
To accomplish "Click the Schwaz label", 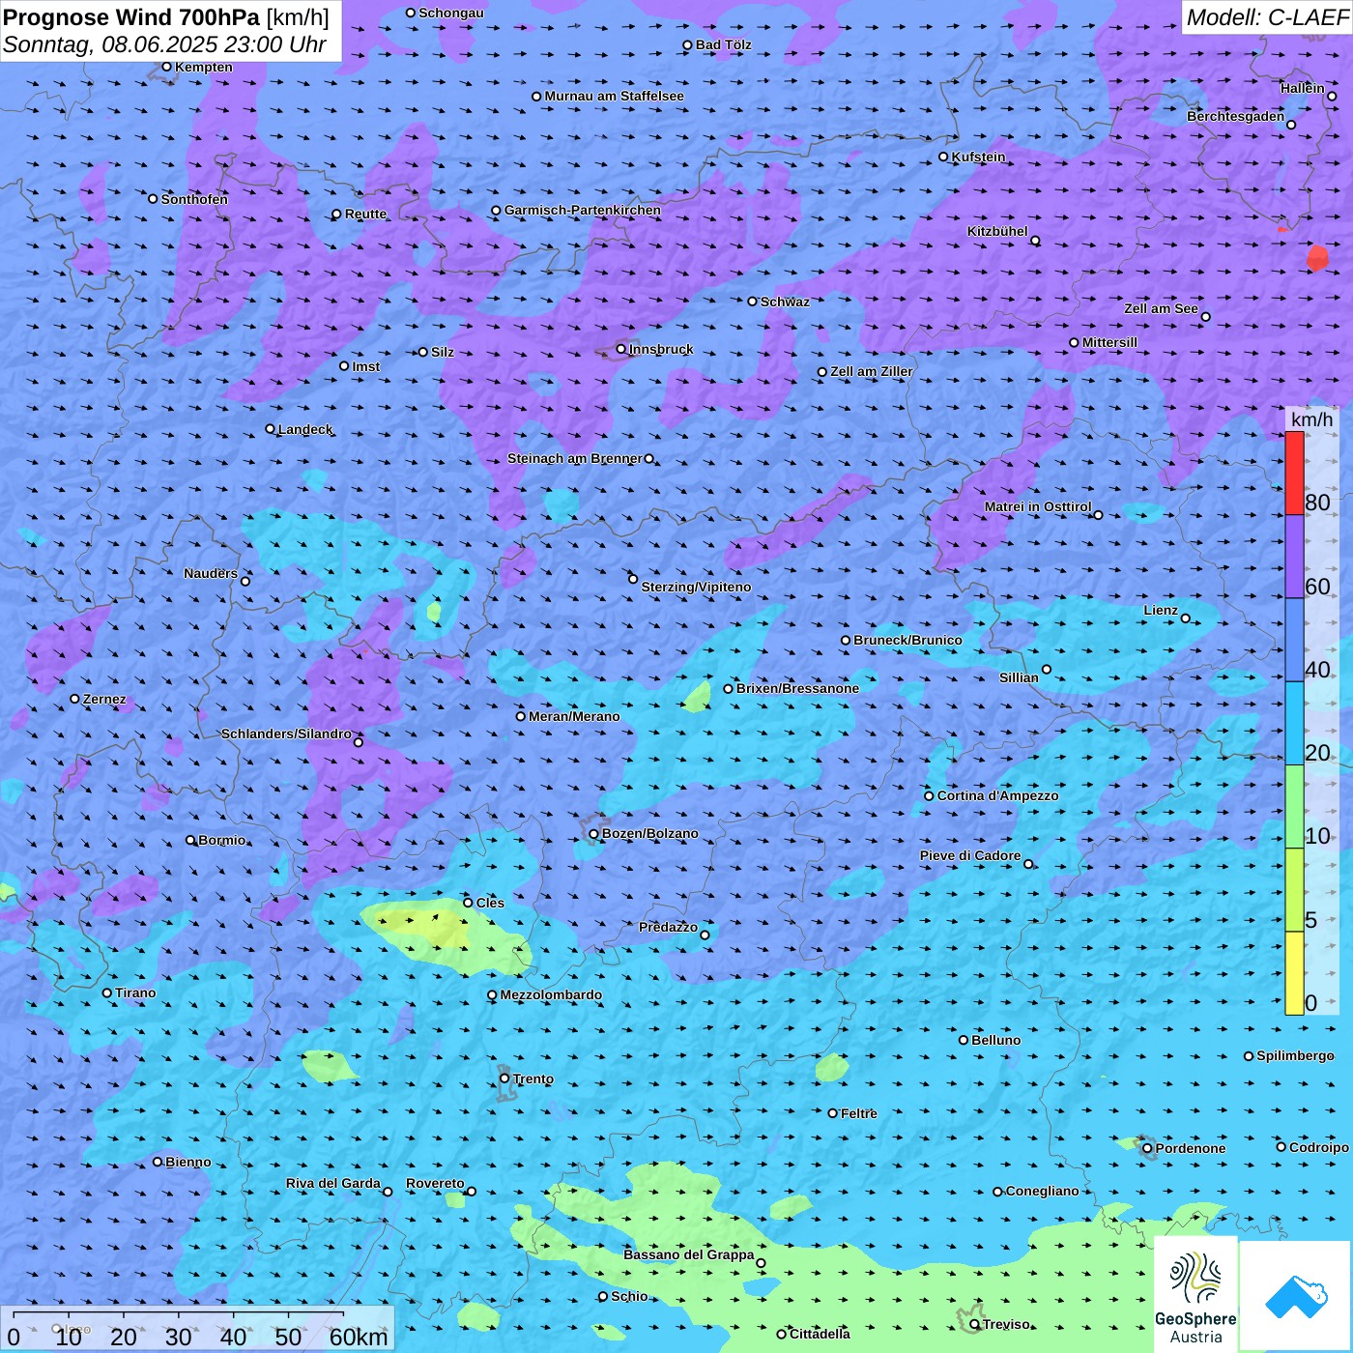I will 785,302.
